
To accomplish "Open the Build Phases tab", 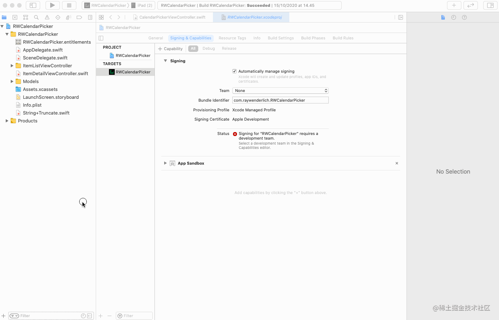I will pyautogui.click(x=313, y=38).
